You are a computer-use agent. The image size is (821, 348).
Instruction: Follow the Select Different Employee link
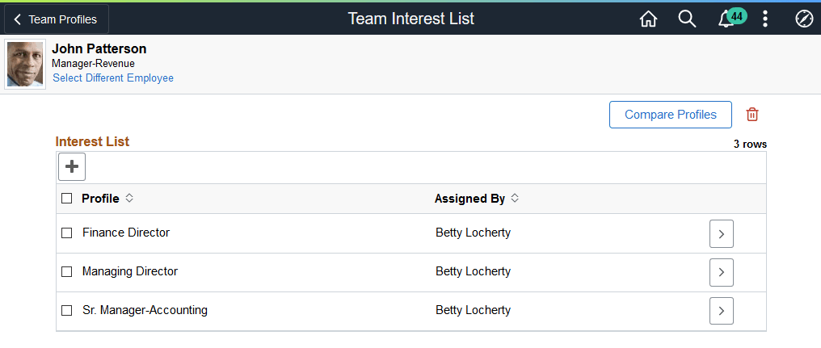tap(113, 78)
